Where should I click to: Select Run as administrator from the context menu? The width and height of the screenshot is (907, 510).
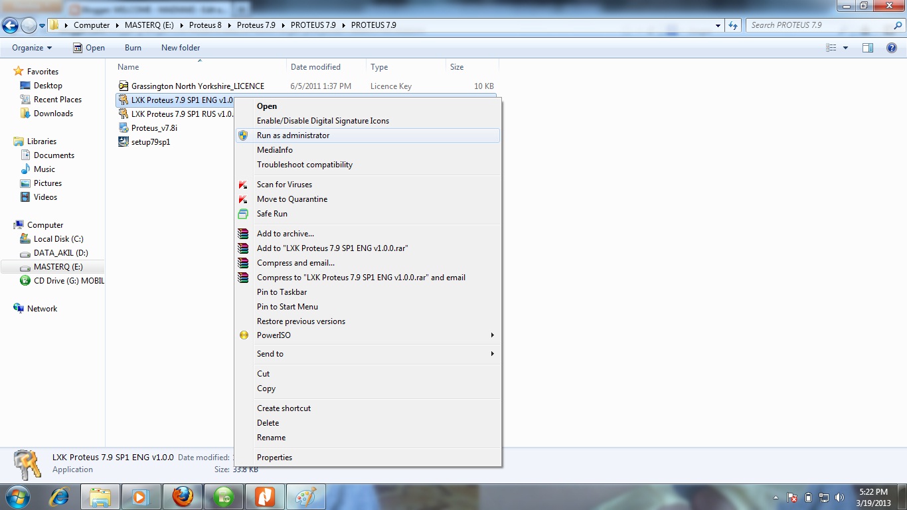[292, 135]
